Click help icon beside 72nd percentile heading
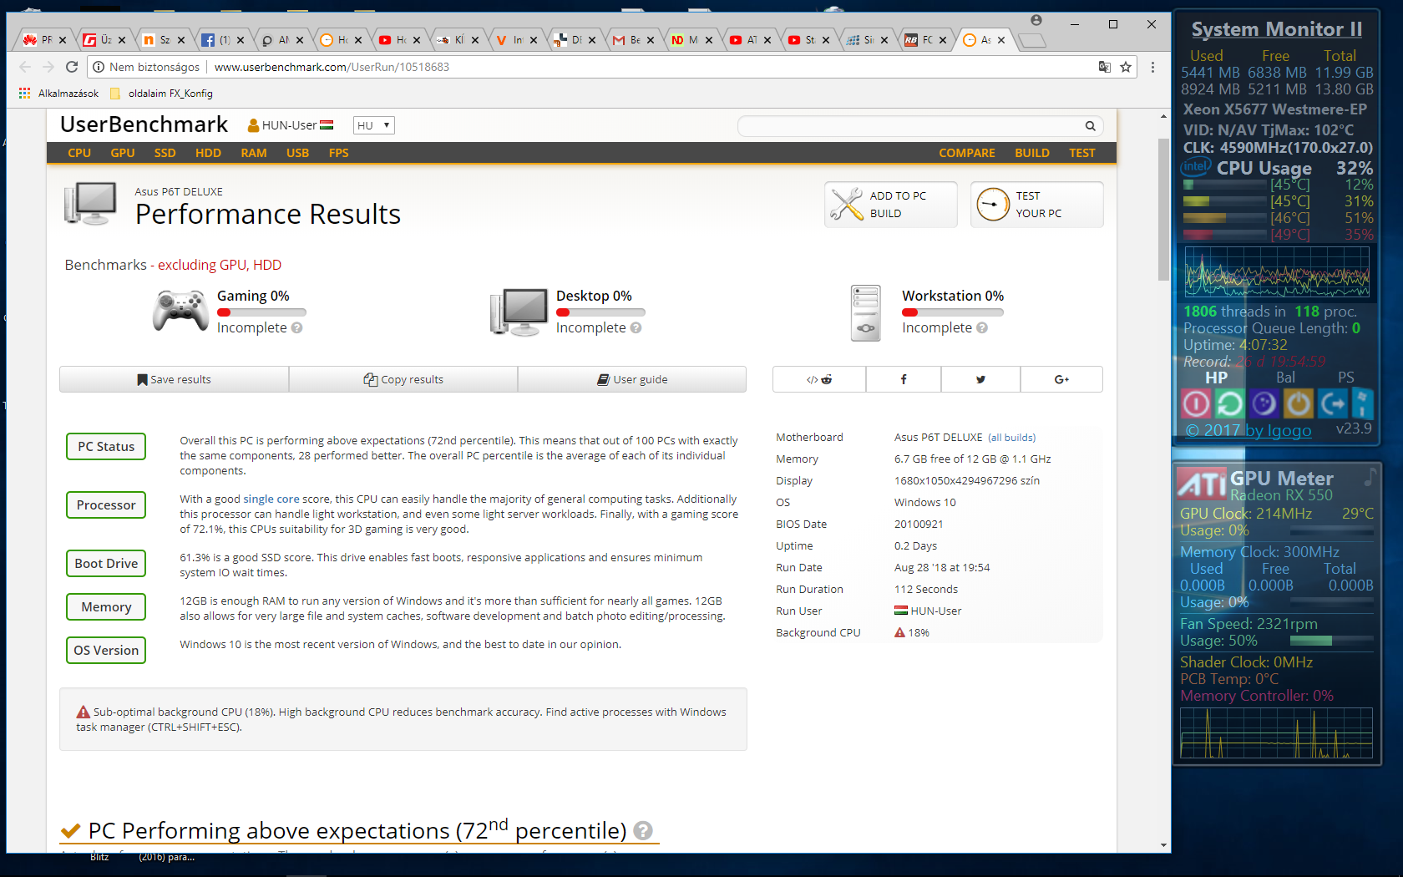 [x=642, y=831]
